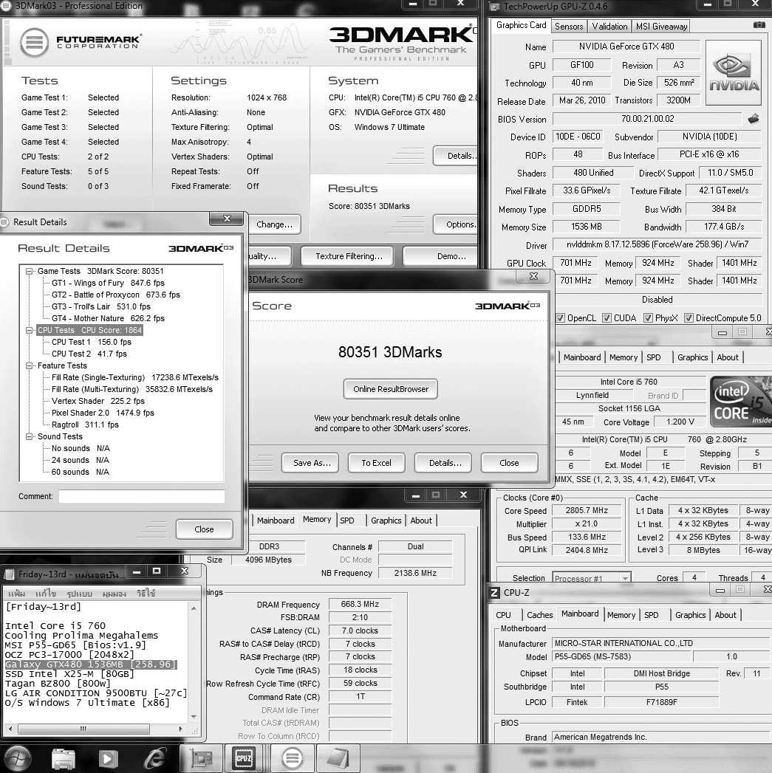This screenshot has height=773, width=772.
Task: Collapse the Sound Tests tree node
Action: pyautogui.click(x=29, y=437)
